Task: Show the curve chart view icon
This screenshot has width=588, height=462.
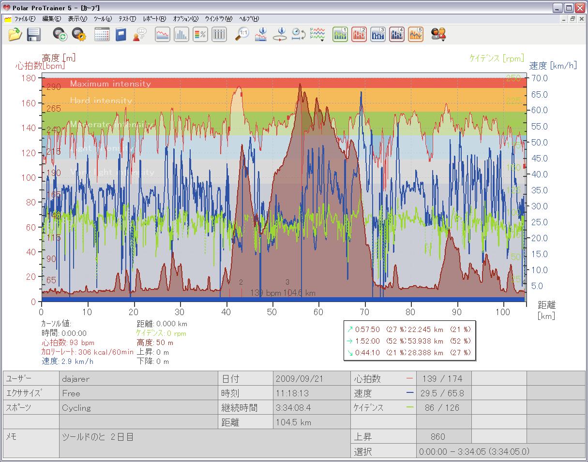Action: [163, 34]
